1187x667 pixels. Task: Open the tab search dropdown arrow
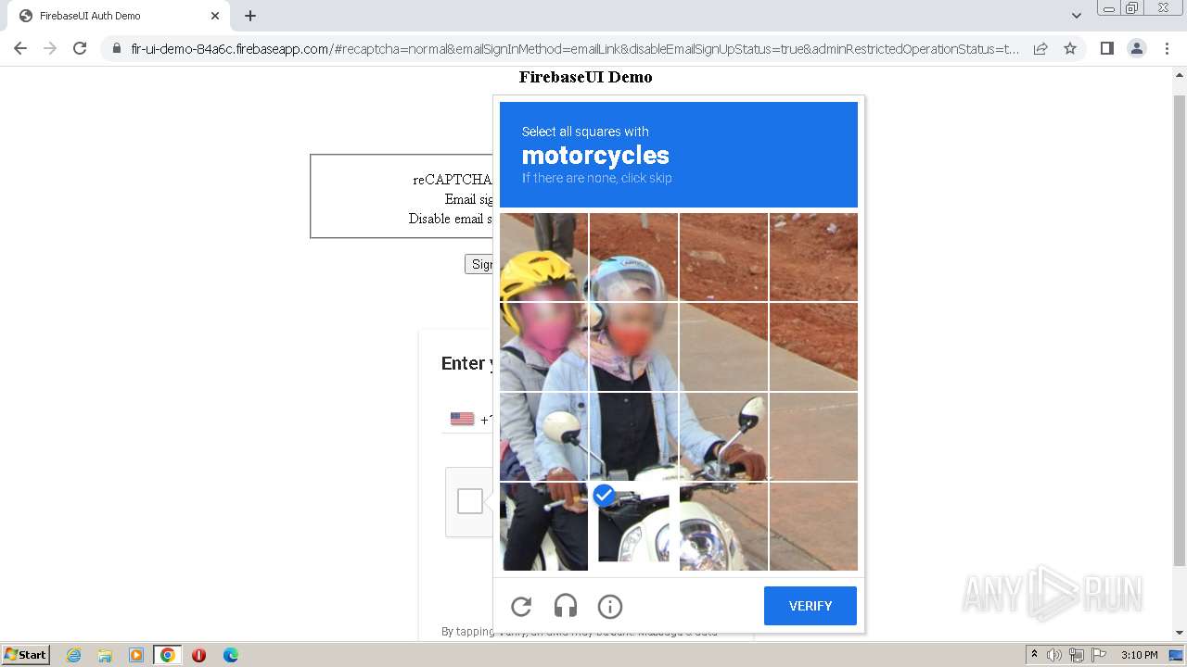[x=1076, y=16]
